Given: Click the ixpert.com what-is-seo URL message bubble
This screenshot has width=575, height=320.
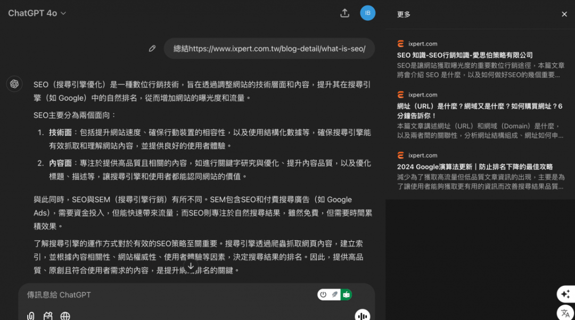Looking at the screenshot, I should point(269,48).
